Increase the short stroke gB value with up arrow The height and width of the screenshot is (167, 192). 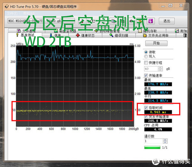pos(160,68)
